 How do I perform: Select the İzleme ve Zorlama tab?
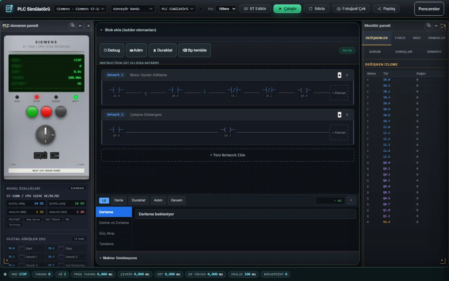click(x=114, y=223)
